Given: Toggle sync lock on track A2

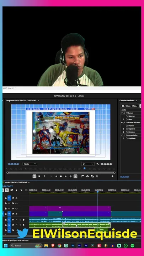Looking at the screenshot, I should pyautogui.click(x=13, y=225).
